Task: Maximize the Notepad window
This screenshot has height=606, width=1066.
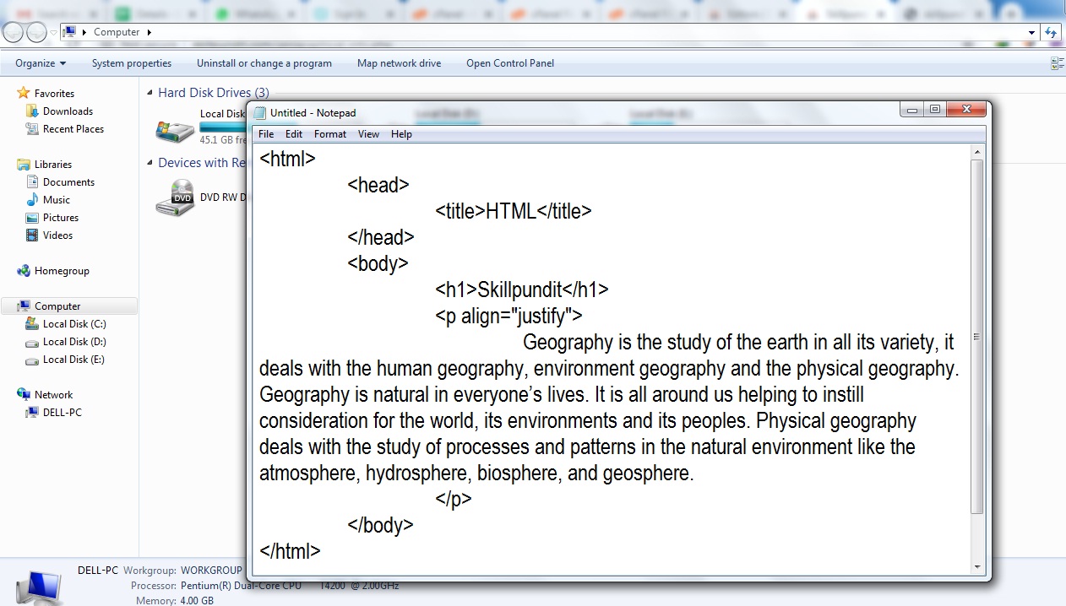Action: coord(934,110)
